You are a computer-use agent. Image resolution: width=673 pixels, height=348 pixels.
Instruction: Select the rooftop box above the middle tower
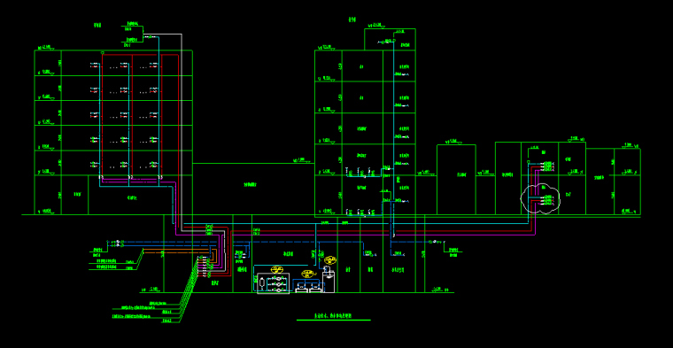[x=390, y=40]
